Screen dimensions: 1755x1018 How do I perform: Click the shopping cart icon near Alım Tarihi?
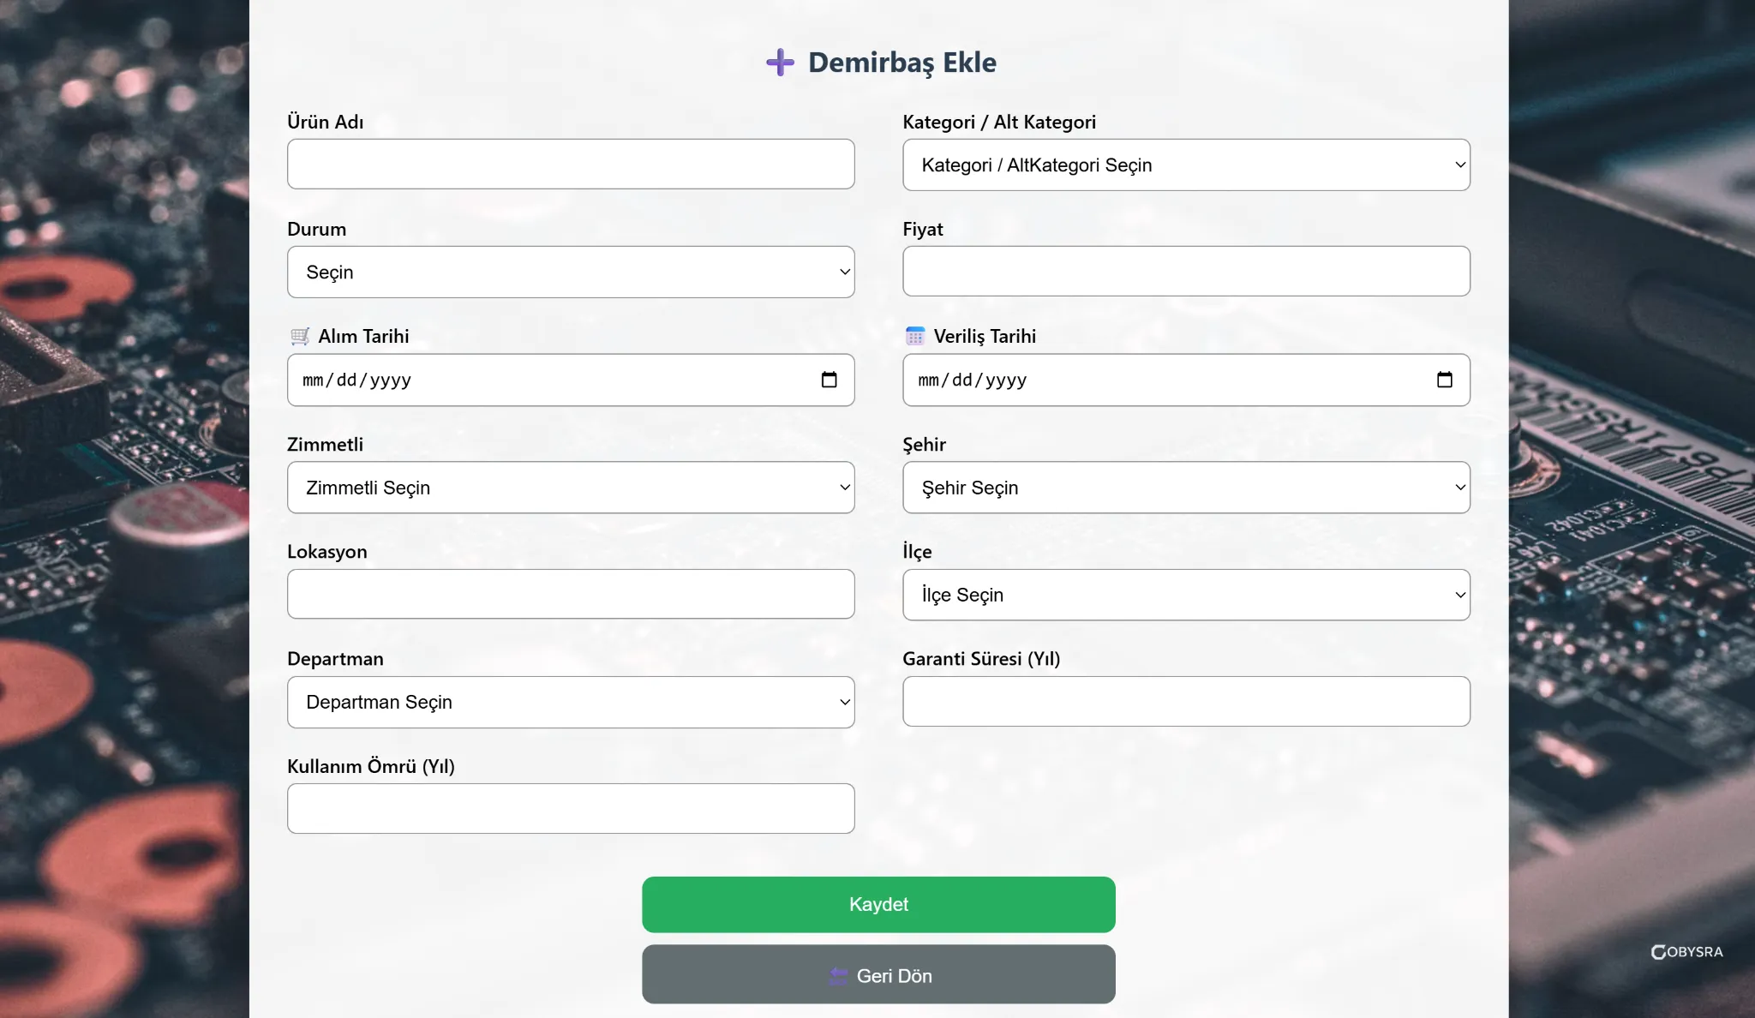coord(300,336)
